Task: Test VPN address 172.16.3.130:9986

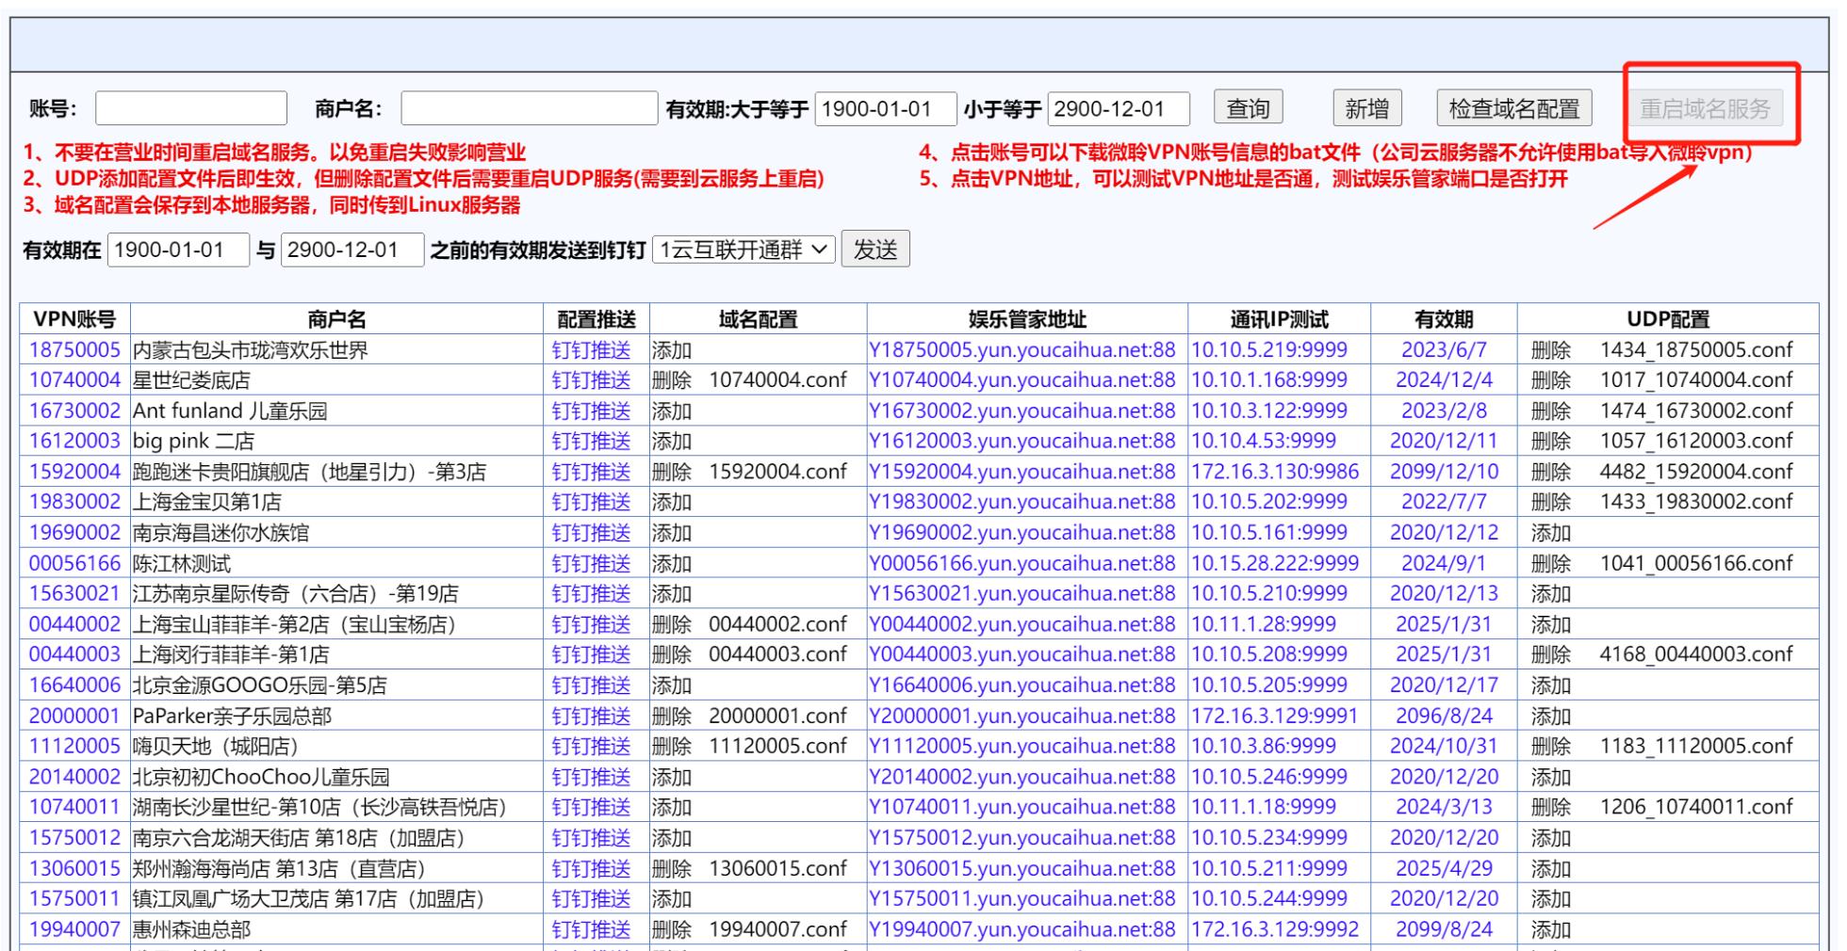Action: coord(1275,472)
